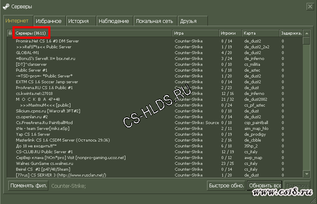The width and height of the screenshot is (317, 204).
Task: Select the М О С К В А 47+48 server
Action: point(155,100)
